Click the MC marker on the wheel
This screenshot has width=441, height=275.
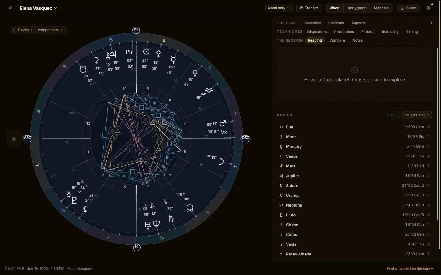click(136, 30)
